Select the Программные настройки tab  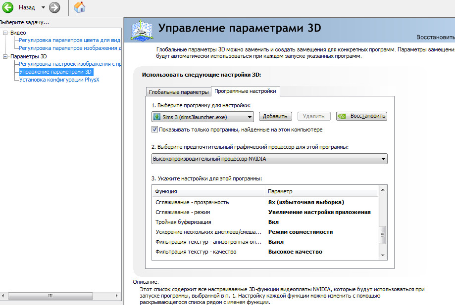(x=245, y=91)
